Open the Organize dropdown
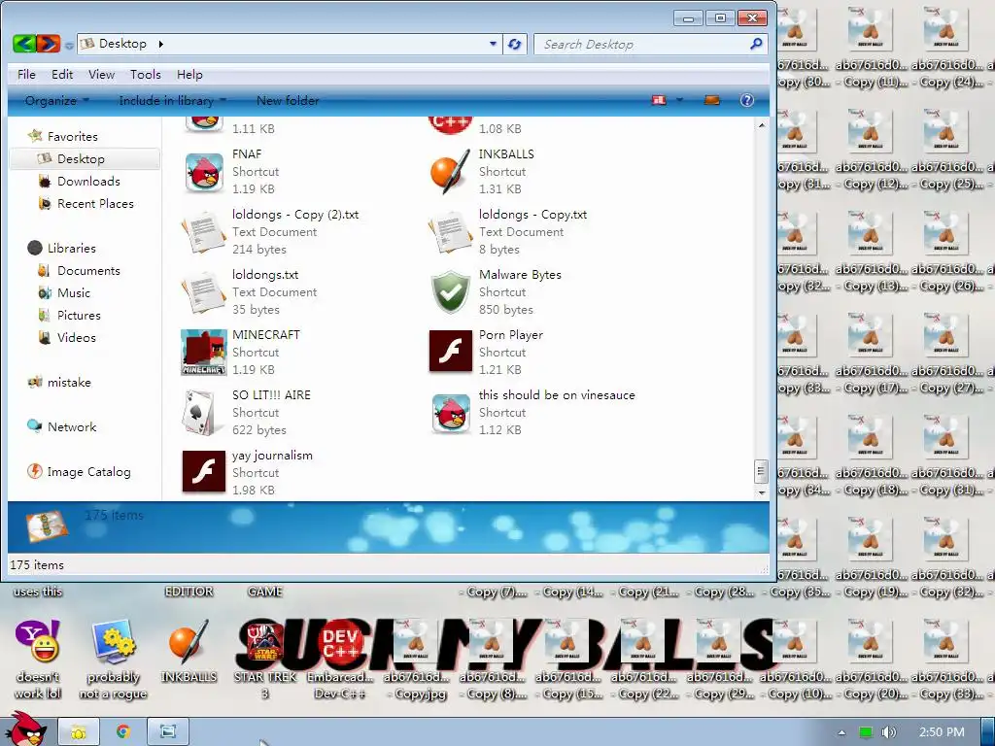995x746 pixels. pyautogui.click(x=57, y=100)
